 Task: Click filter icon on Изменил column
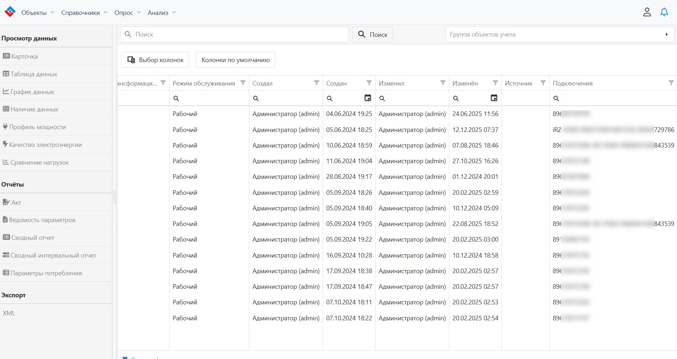coord(443,83)
